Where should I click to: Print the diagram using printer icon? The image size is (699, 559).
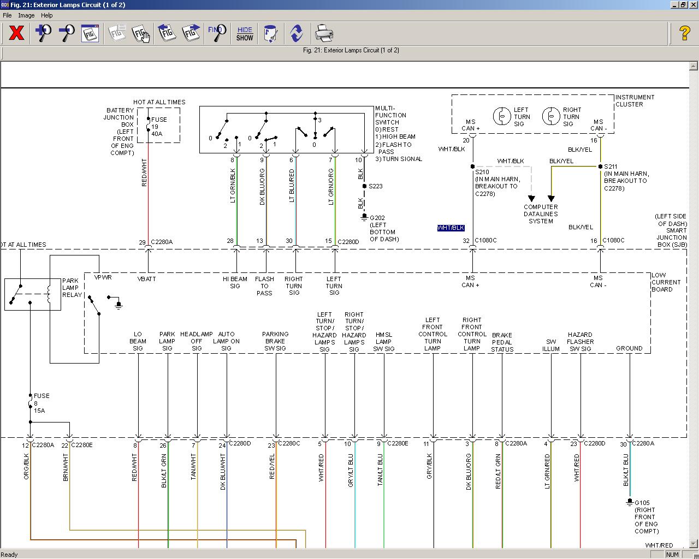(324, 33)
